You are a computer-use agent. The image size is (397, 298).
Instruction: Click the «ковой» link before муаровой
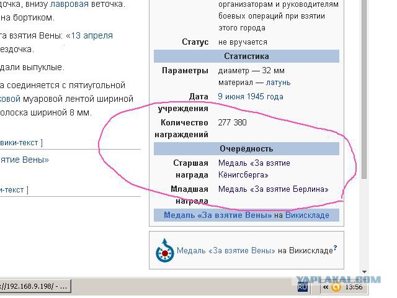[x=10, y=99]
